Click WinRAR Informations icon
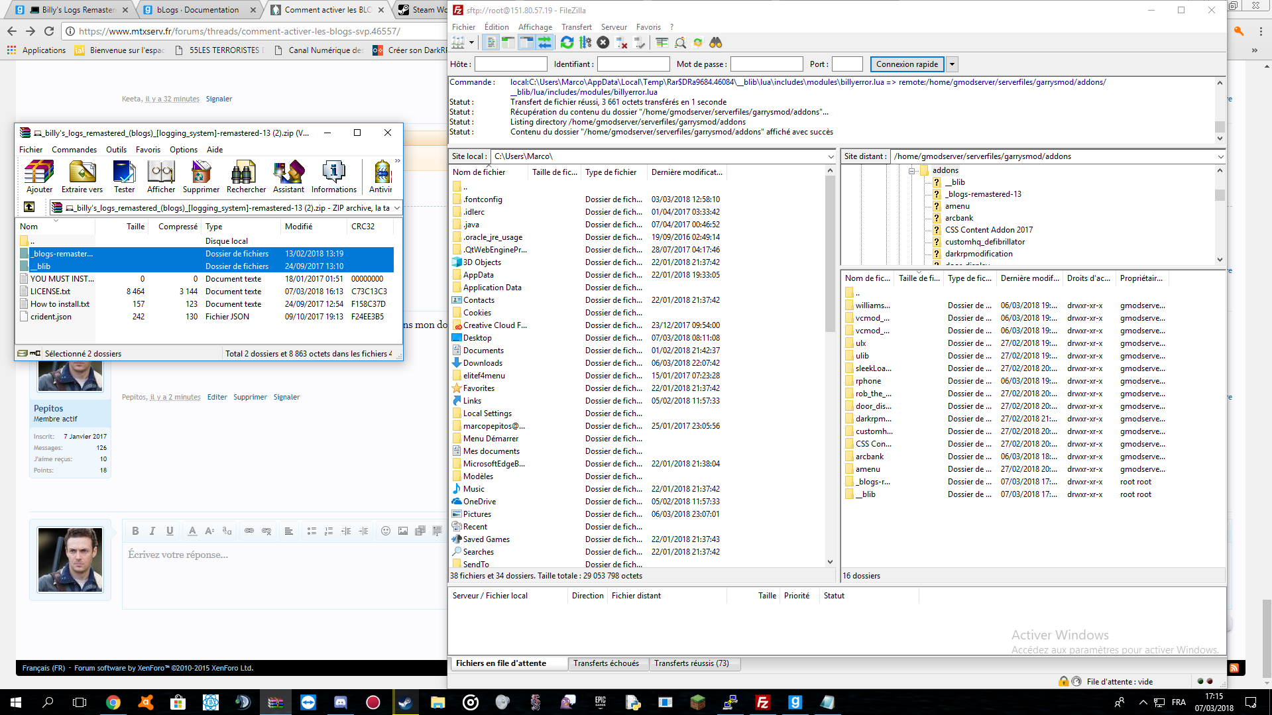The height and width of the screenshot is (715, 1272). point(334,176)
